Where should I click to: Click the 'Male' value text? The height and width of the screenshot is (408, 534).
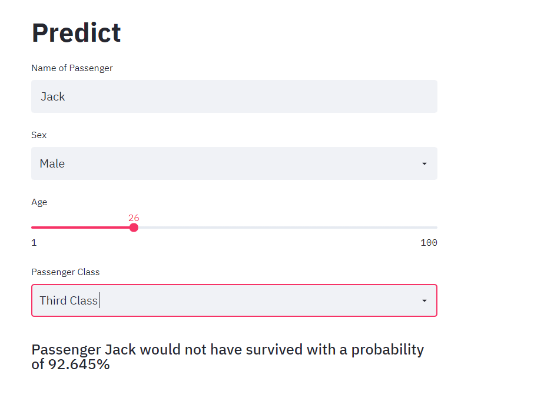pos(52,163)
